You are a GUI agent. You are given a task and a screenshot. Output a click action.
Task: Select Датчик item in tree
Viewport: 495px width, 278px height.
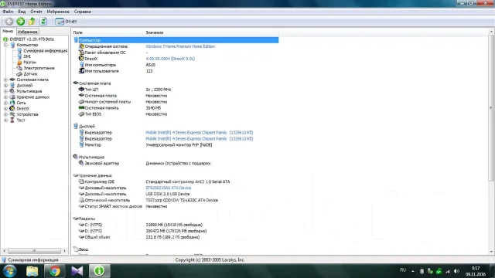pyautogui.click(x=31, y=74)
